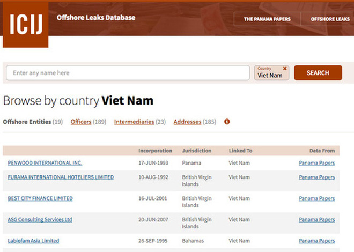The width and height of the screenshot is (354, 252).
Task: Open FURAMA INTERNATIONAL HOTELIERS LIMITED entity
Action: (61, 177)
